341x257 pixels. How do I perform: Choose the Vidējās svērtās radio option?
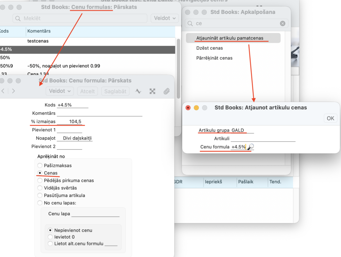[x=40, y=188]
